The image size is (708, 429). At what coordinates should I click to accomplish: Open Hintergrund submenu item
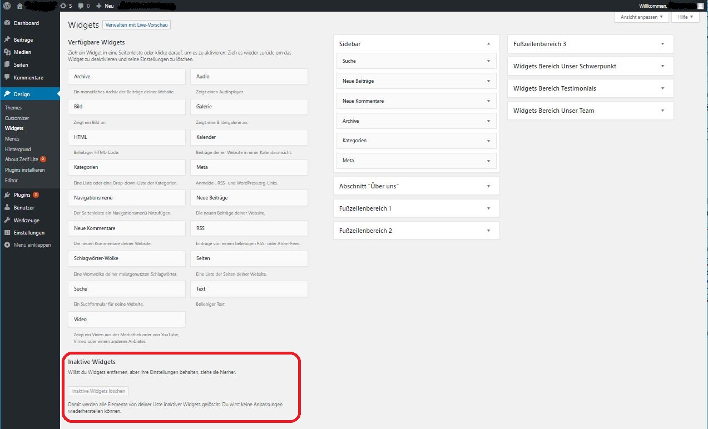pos(18,149)
